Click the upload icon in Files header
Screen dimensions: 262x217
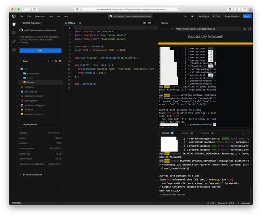pyautogui.click(x=52, y=61)
